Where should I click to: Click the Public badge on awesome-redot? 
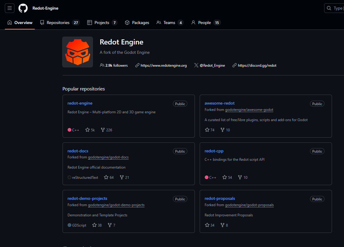coord(317,104)
